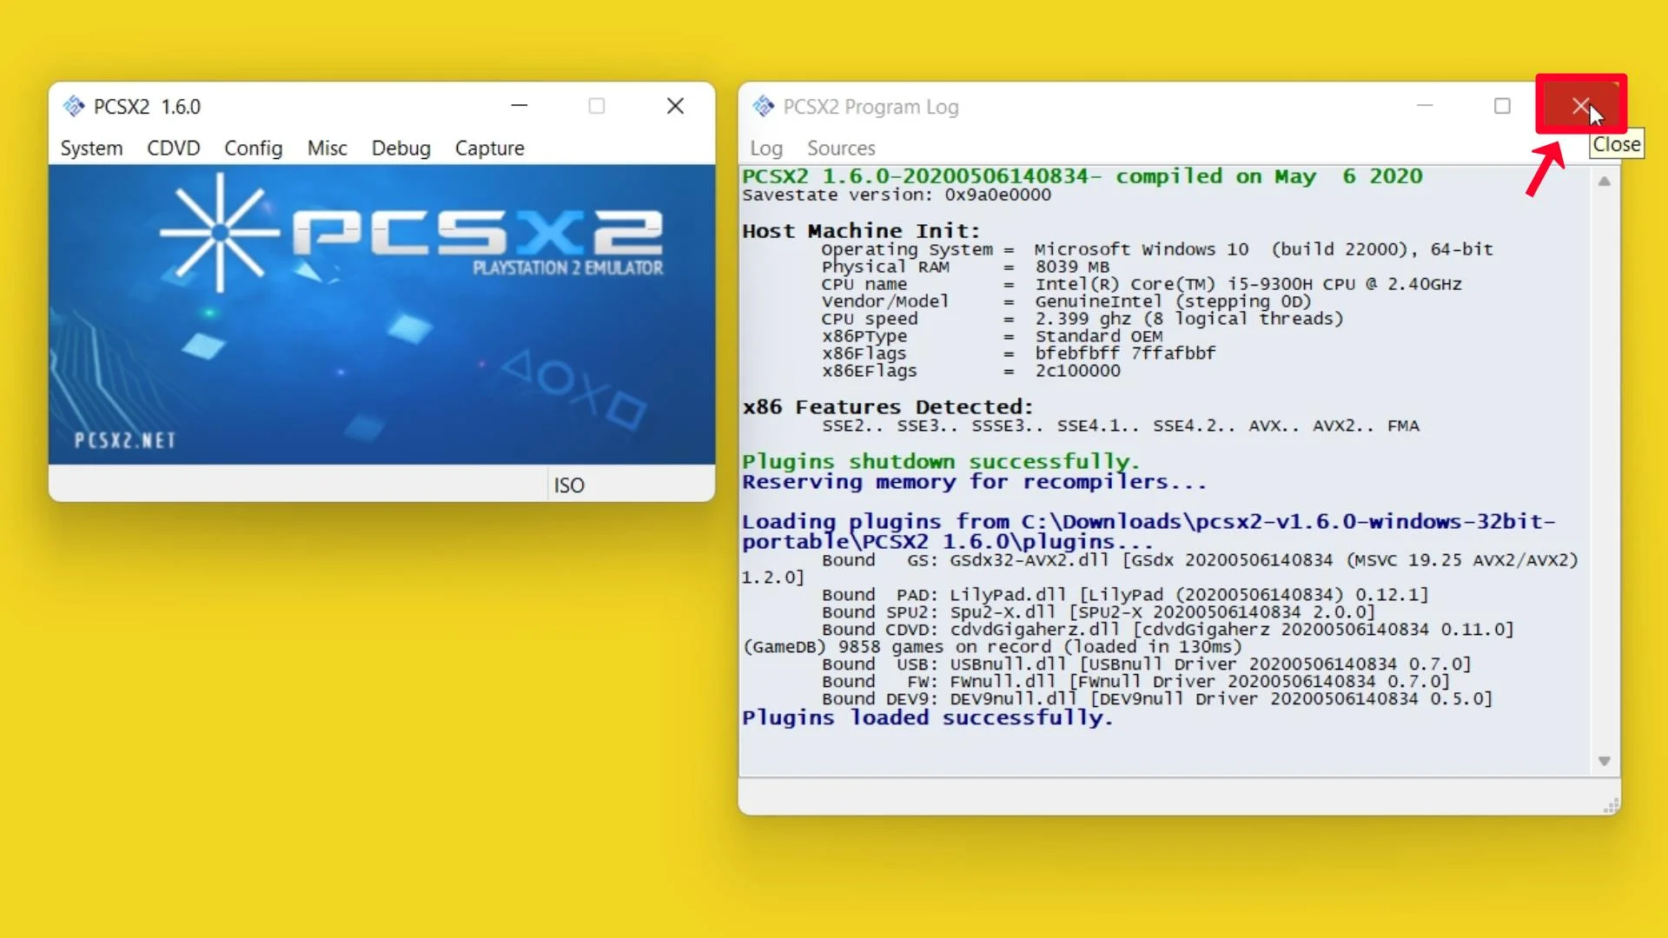Click the GenuineIntel Vendor/Model log row
Image resolution: width=1668 pixels, height=938 pixels.
click(x=1067, y=301)
